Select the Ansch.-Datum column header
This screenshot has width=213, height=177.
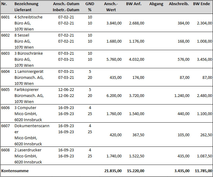tap(66, 4)
